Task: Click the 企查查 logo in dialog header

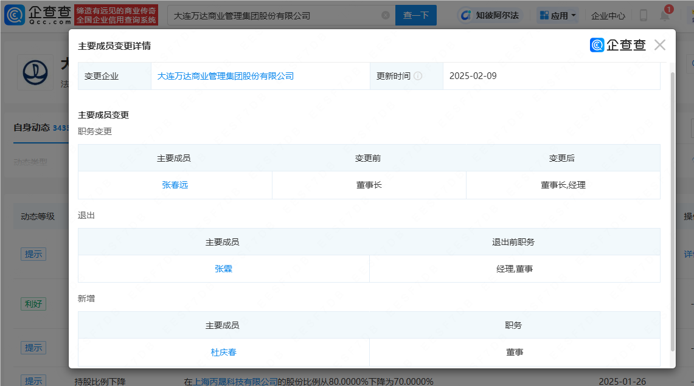Action: [617, 45]
